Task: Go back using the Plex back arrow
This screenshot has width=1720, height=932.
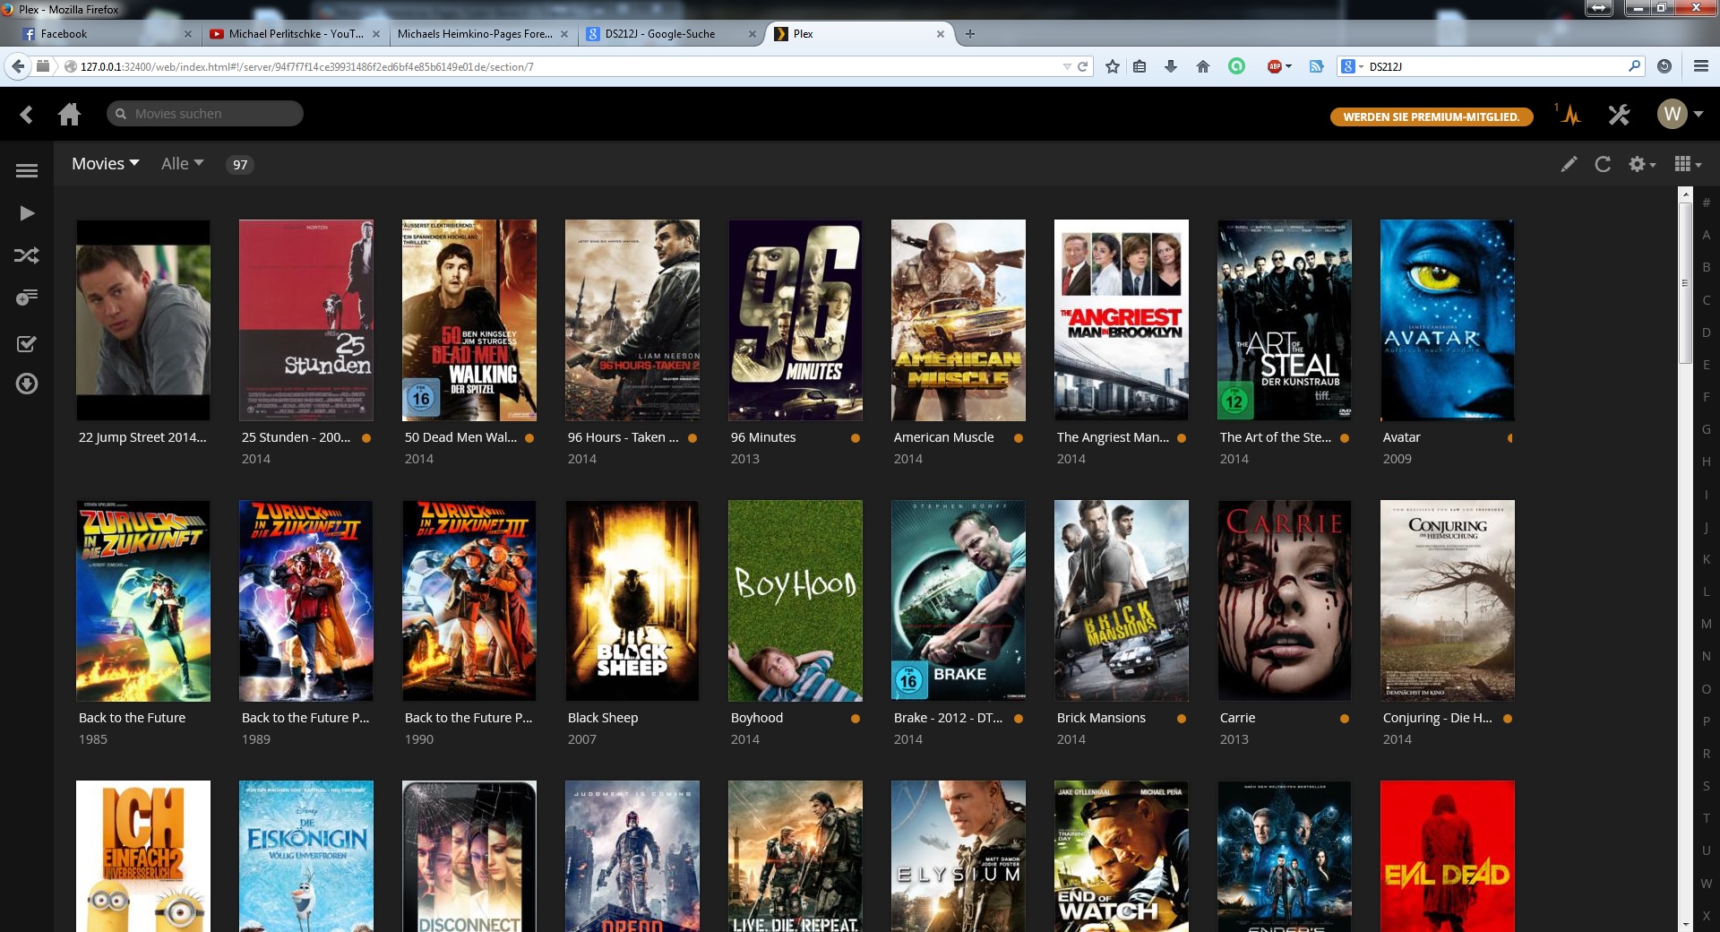Action: point(26,115)
